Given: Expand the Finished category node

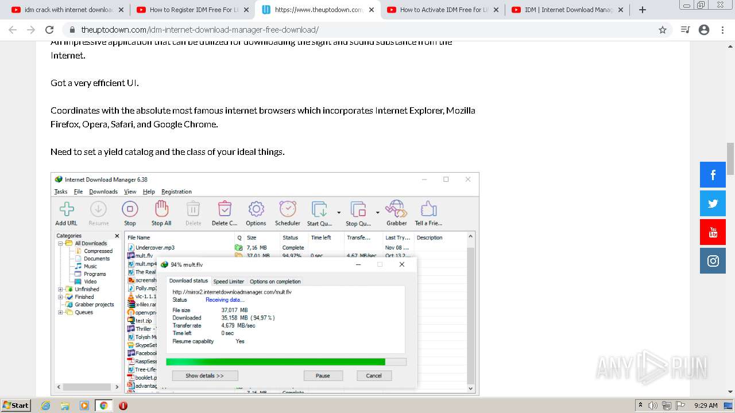Looking at the screenshot, I should point(60,297).
